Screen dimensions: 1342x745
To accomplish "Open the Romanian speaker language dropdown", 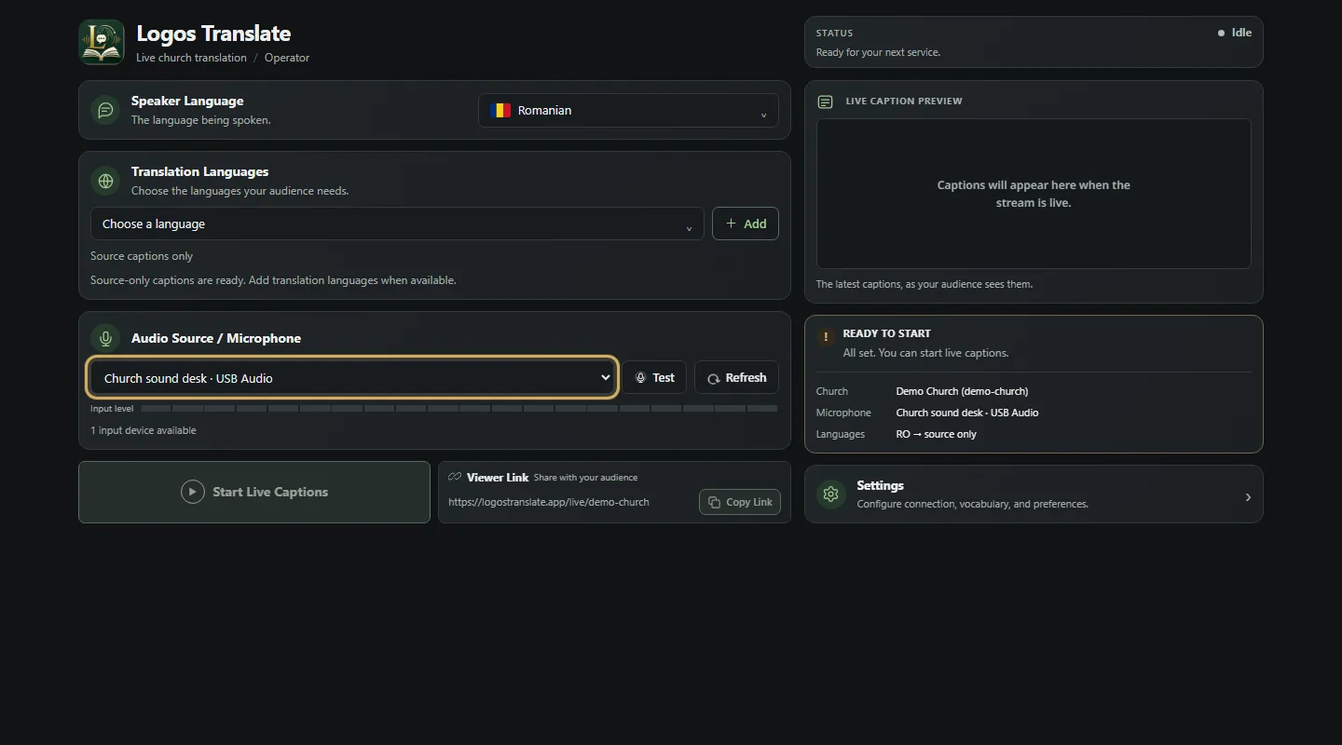I will tap(628, 110).
